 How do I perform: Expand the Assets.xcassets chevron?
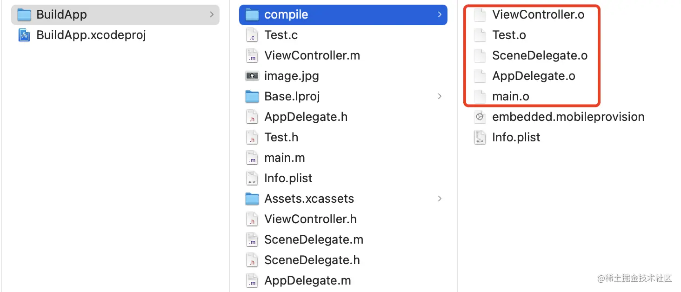440,199
